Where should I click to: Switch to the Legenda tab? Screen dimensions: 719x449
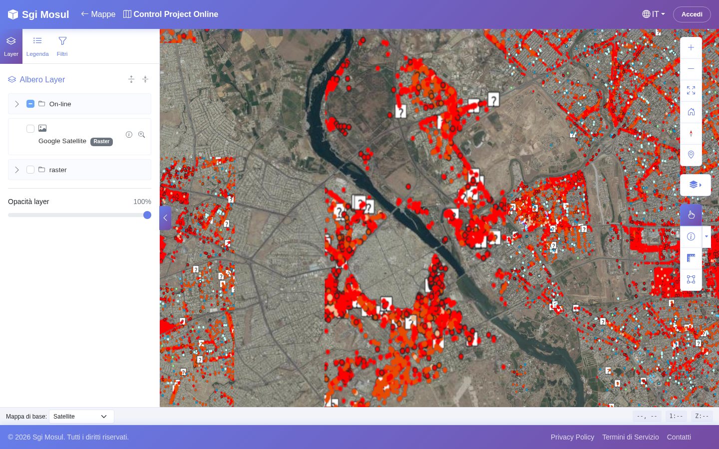(x=37, y=46)
